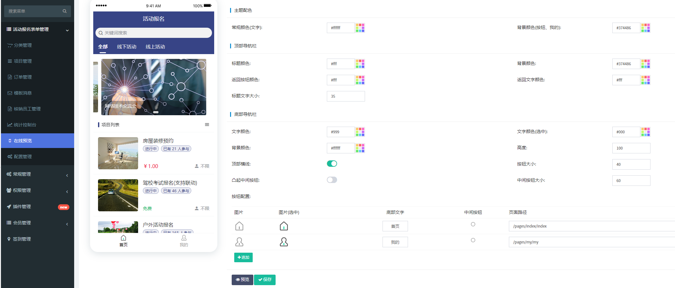Disable the 顶部横线 toggle switch
This screenshot has width=675, height=288.
pos(332,164)
